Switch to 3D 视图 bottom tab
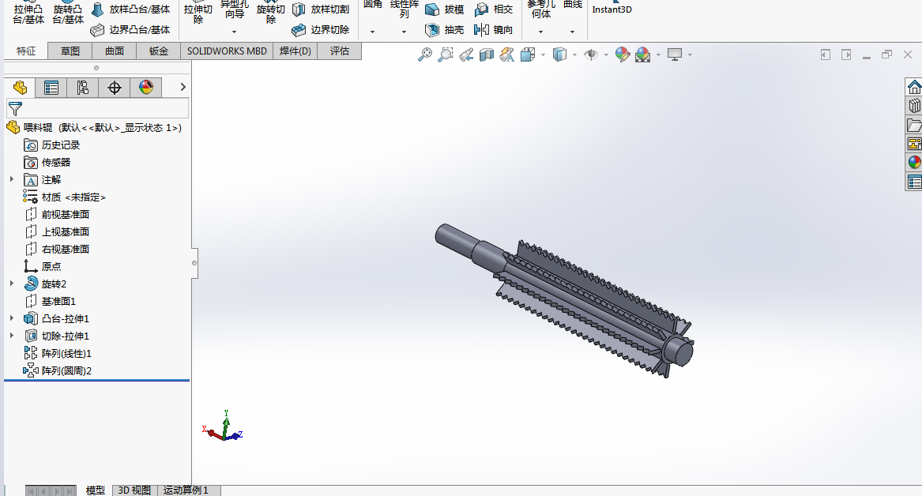Image resolution: width=922 pixels, height=496 pixels. 134,490
